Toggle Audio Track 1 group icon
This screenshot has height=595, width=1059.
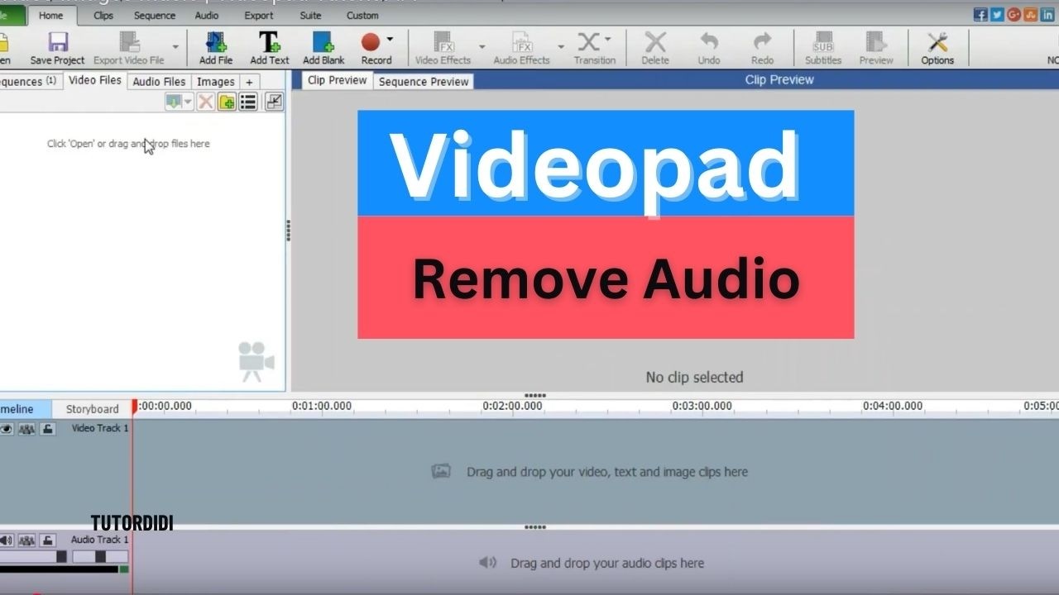click(26, 540)
